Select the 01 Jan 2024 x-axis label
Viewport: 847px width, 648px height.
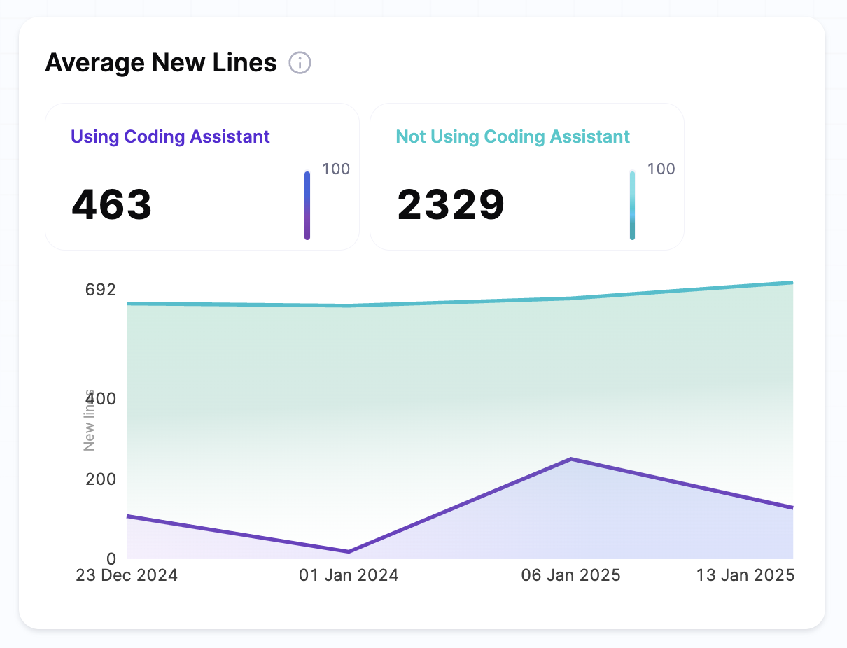(349, 575)
